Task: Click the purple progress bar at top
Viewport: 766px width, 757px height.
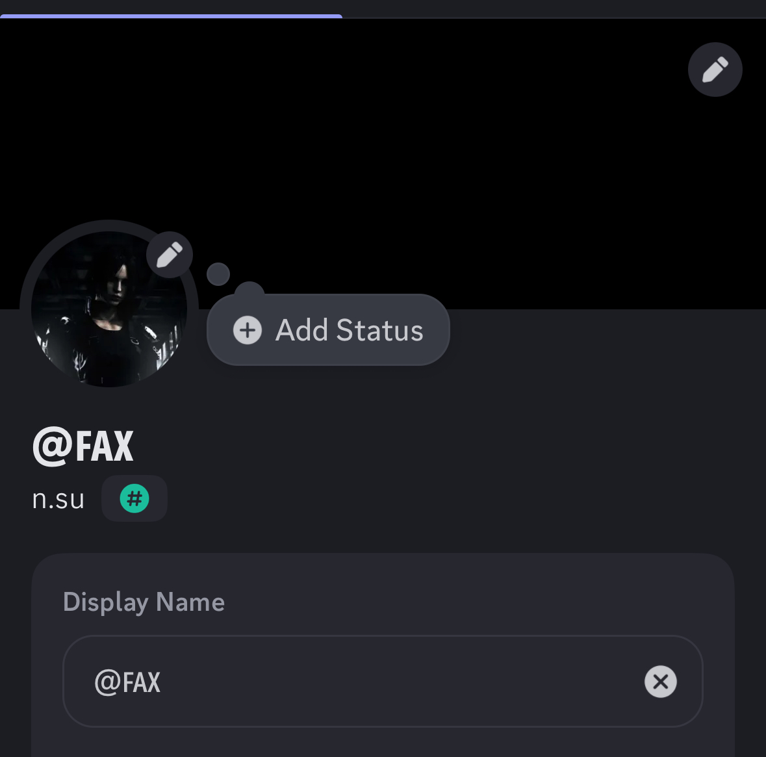Action: pyautogui.click(x=171, y=16)
